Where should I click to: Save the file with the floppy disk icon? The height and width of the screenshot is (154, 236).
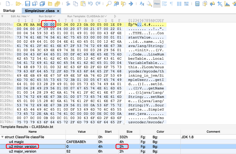click(x=27, y=4)
